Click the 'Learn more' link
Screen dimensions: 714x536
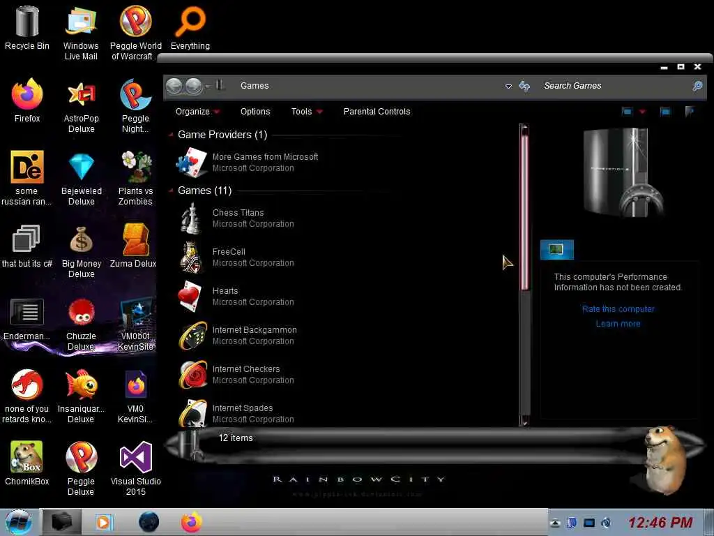point(618,324)
